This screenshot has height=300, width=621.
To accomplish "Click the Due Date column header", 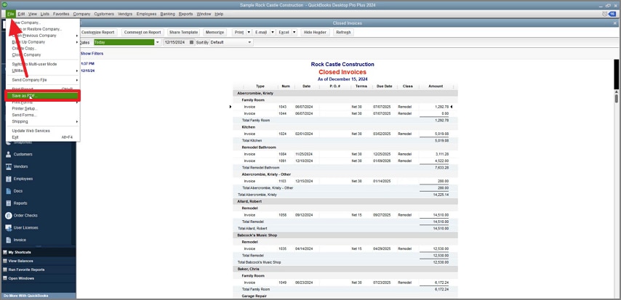I will point(384,86).
